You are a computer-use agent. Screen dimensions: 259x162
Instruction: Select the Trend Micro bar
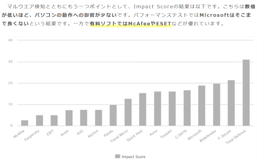tap(128, 112)
